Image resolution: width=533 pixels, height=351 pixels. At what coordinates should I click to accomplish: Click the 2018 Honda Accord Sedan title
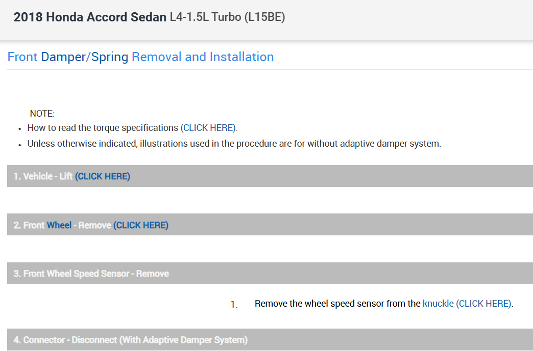pyautogui.click(x=90, y=17)
